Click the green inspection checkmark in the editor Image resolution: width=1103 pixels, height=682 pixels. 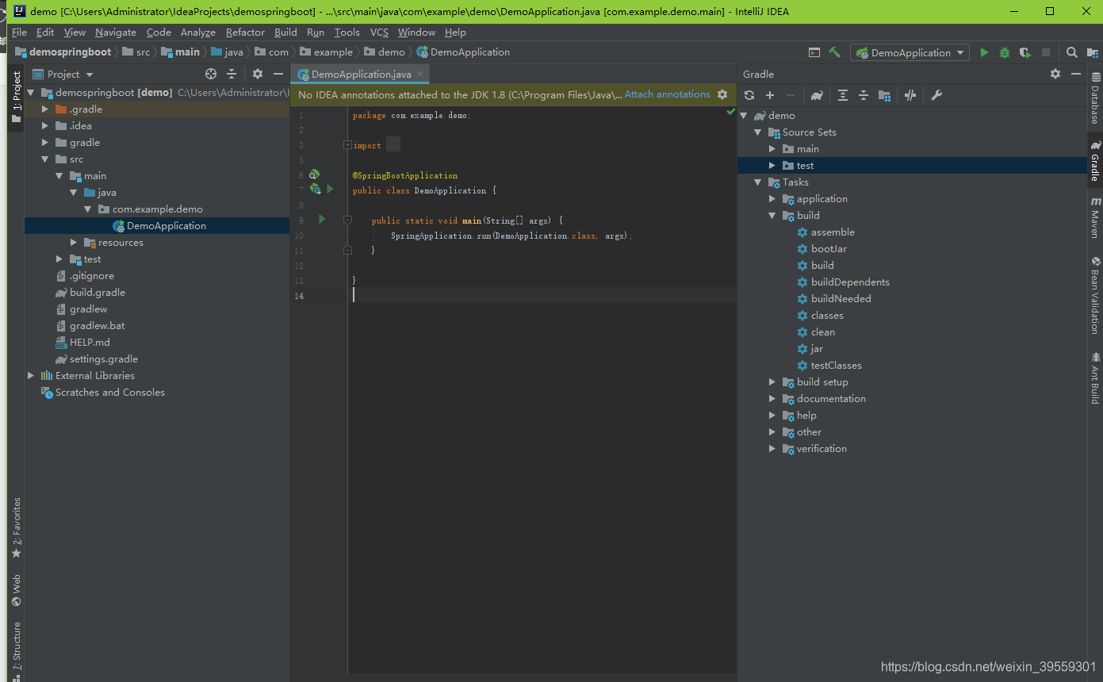pyautogui.click(x=730, y=113)
